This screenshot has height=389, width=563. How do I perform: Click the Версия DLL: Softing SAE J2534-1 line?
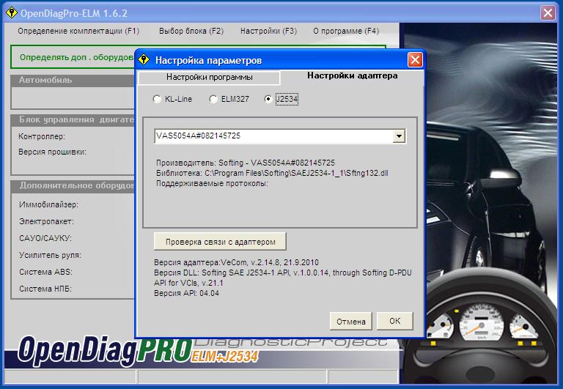(283, 278)
